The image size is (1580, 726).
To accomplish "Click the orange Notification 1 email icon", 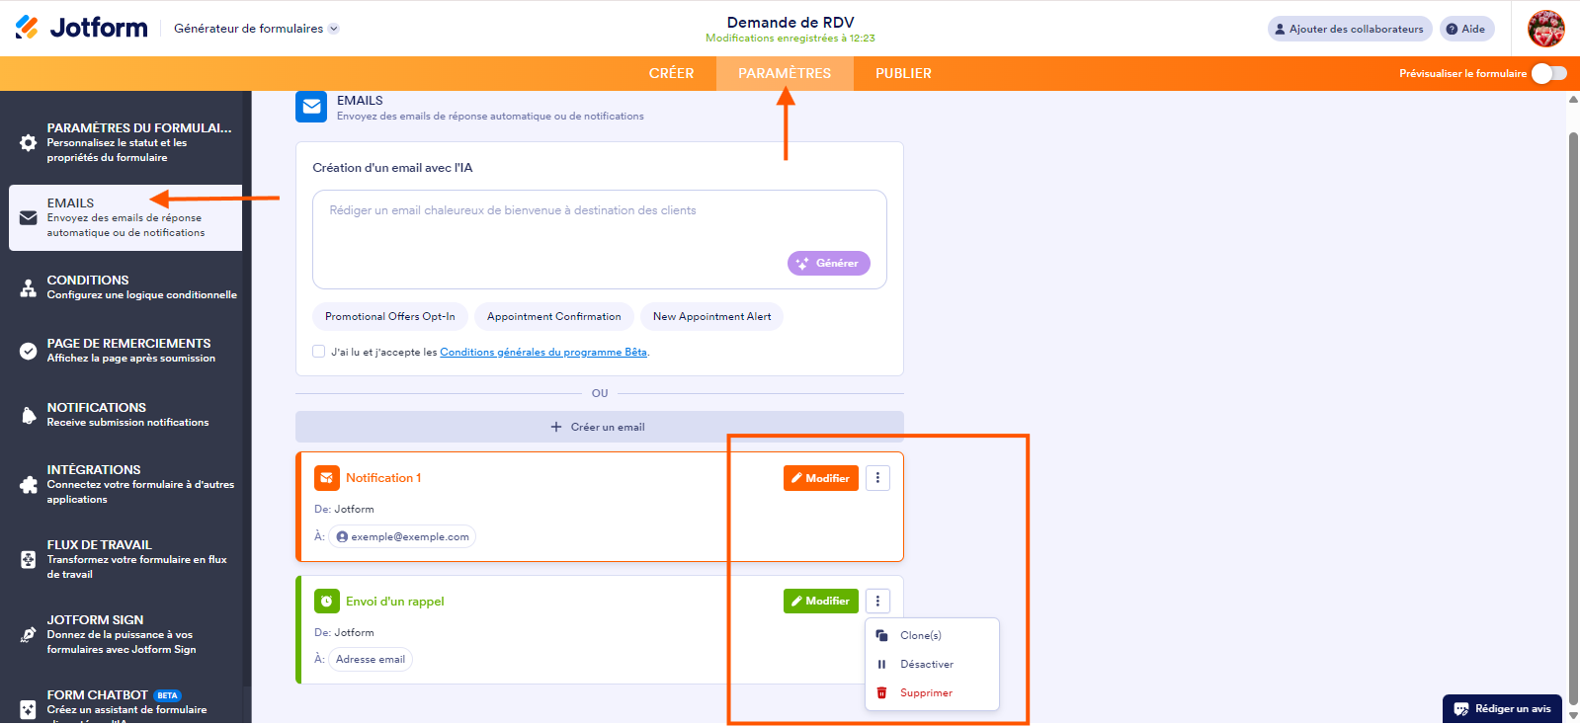I will (x=326, y=477).
